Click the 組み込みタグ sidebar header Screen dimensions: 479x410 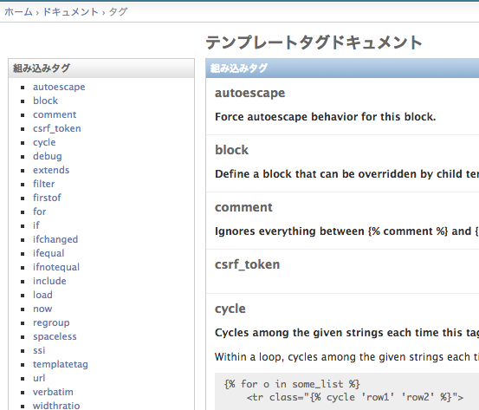click(x=101, y=68)
